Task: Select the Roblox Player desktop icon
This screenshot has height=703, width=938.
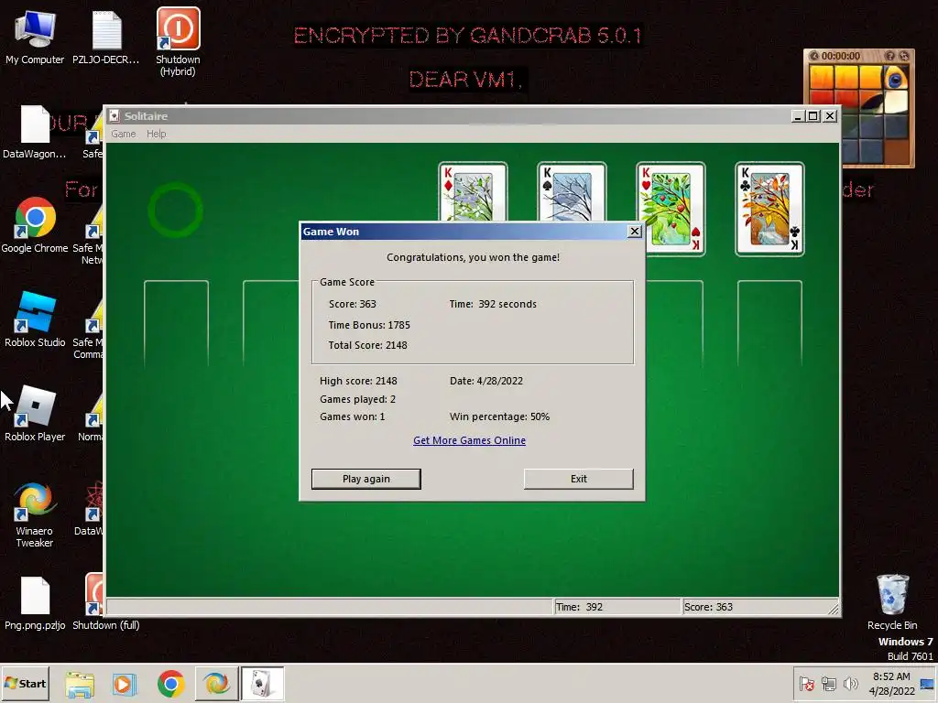Action: click(35, 414)
